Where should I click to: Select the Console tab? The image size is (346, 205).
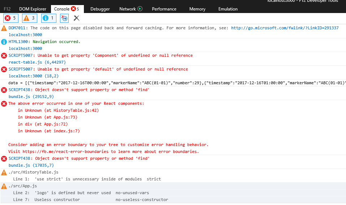tap(67, 9)
